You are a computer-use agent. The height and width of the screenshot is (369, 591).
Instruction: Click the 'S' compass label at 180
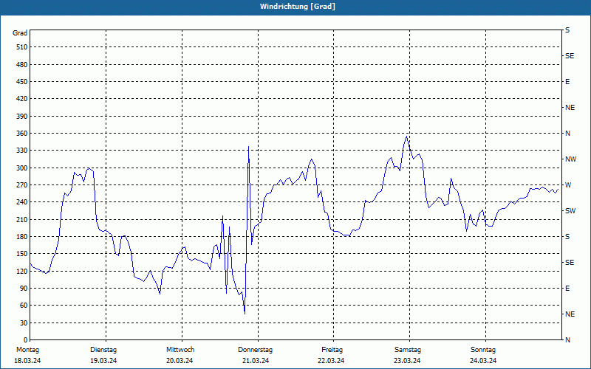567,237
